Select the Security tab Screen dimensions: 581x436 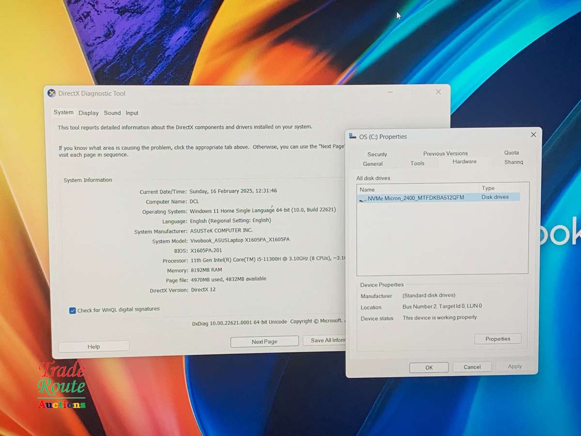click(377, 155)
